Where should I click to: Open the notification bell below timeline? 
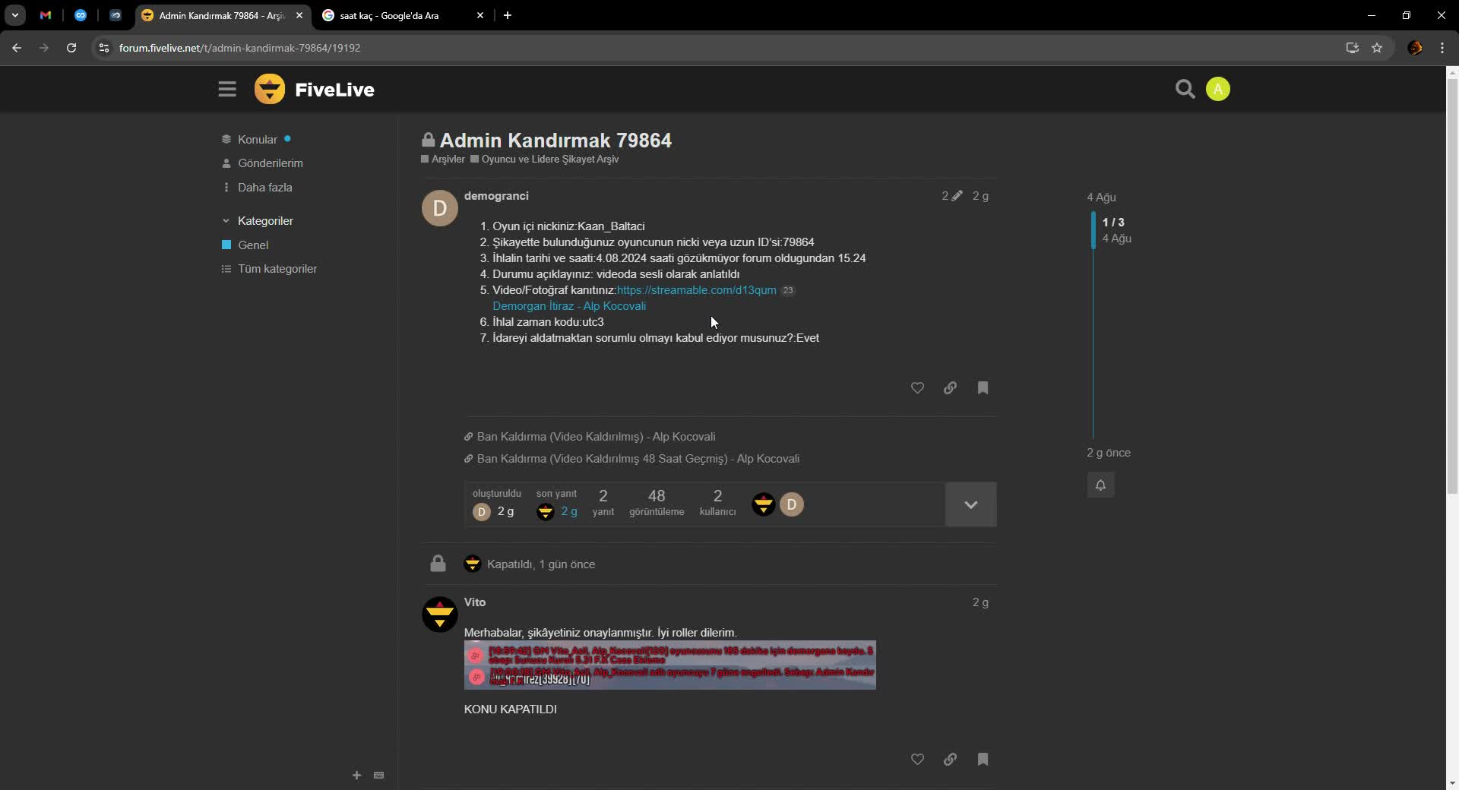(x=1100, y=485)
